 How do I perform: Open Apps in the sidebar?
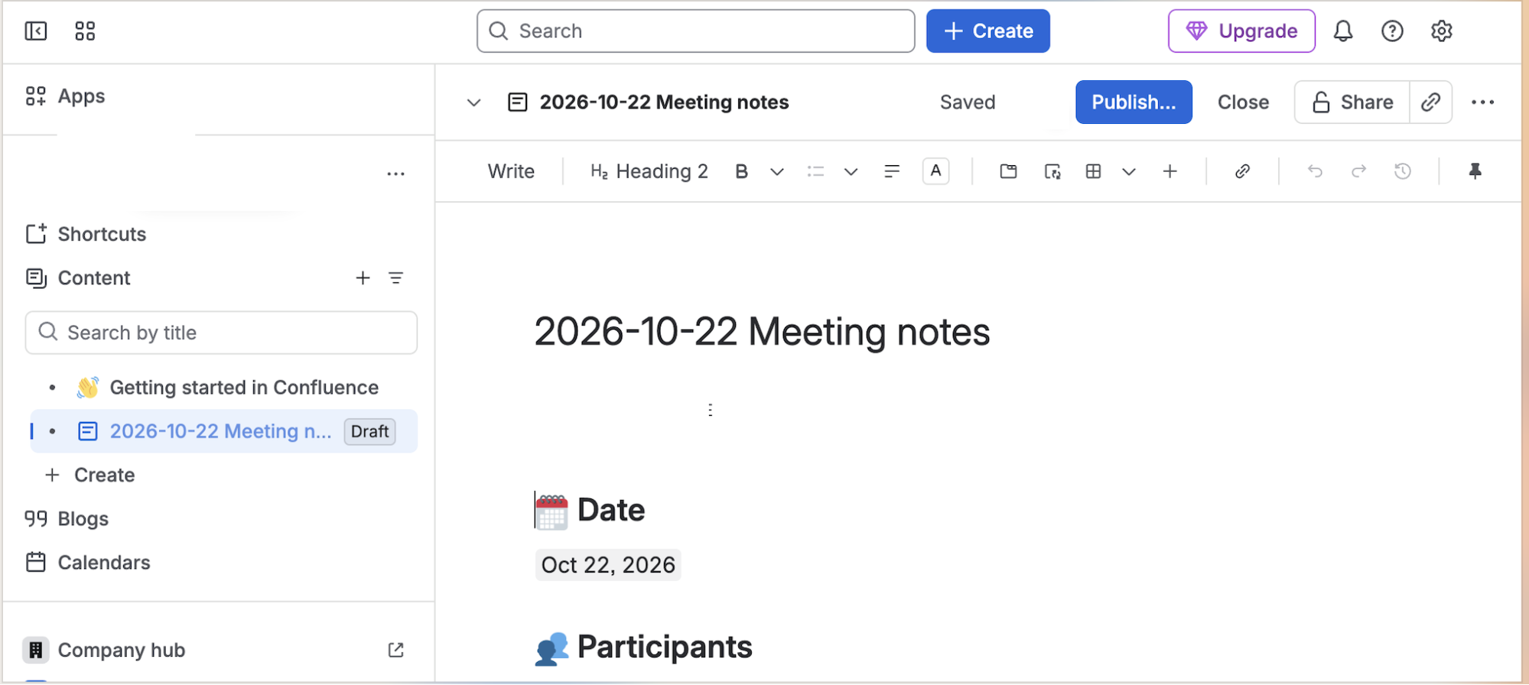(x=66, y=96)
